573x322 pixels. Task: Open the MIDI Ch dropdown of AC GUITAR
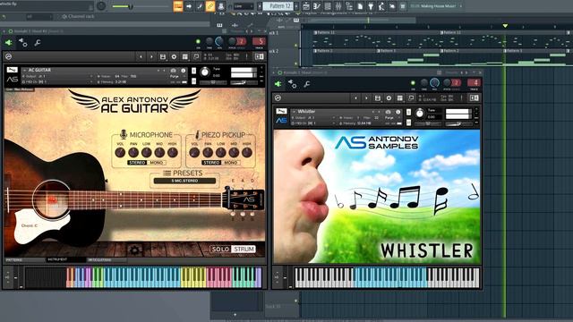56,81
